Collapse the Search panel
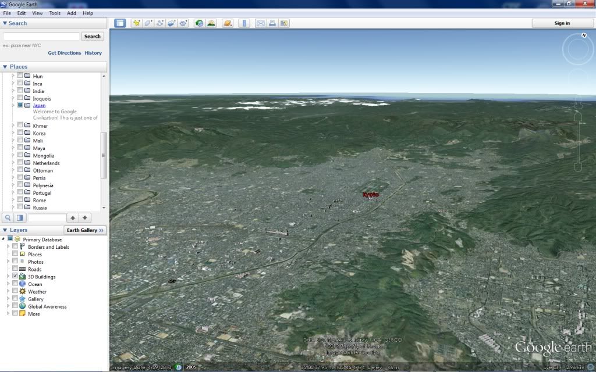This screenshot has height=372, width=596. (x=5, y=23)
